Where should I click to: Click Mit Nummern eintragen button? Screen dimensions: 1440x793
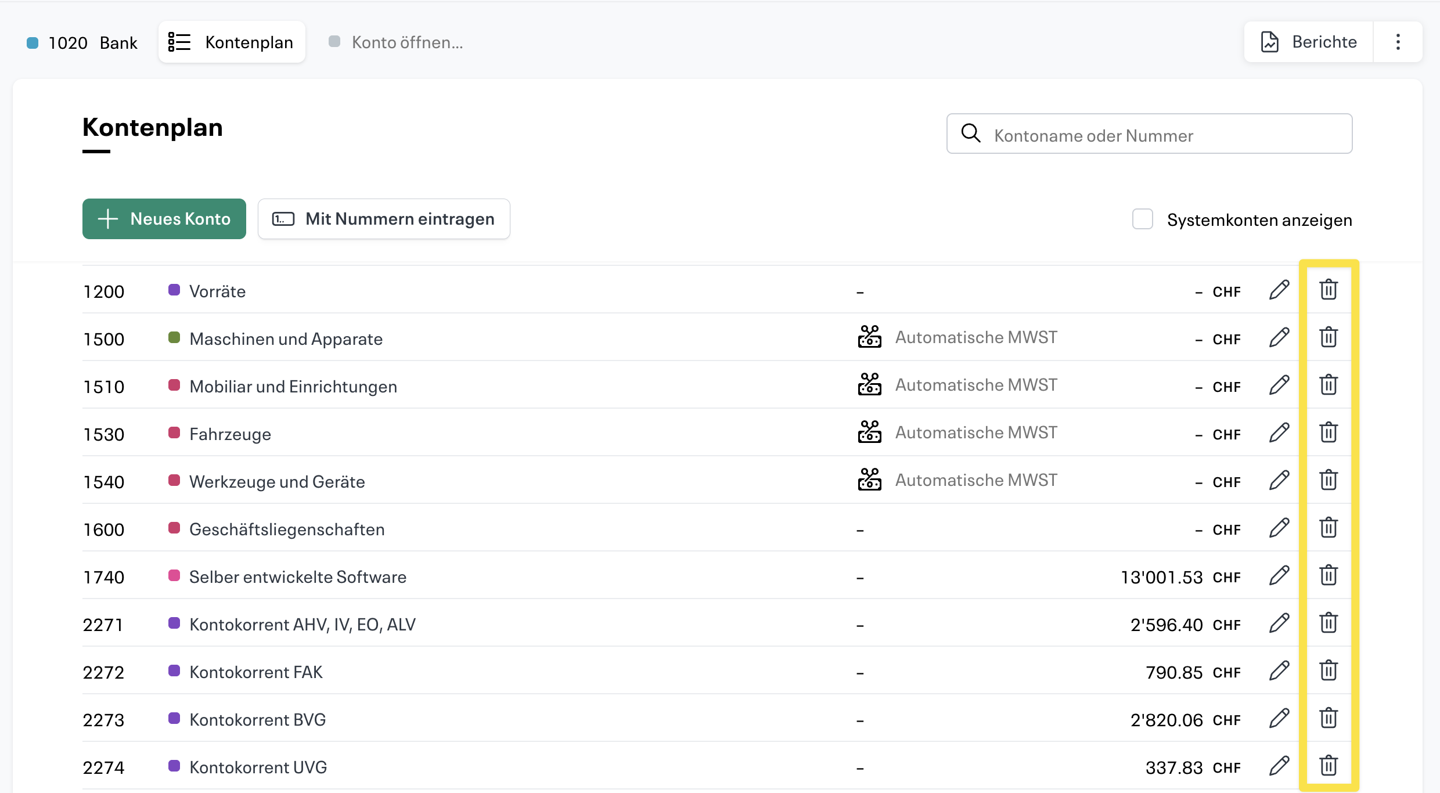(x=384, y=219)
